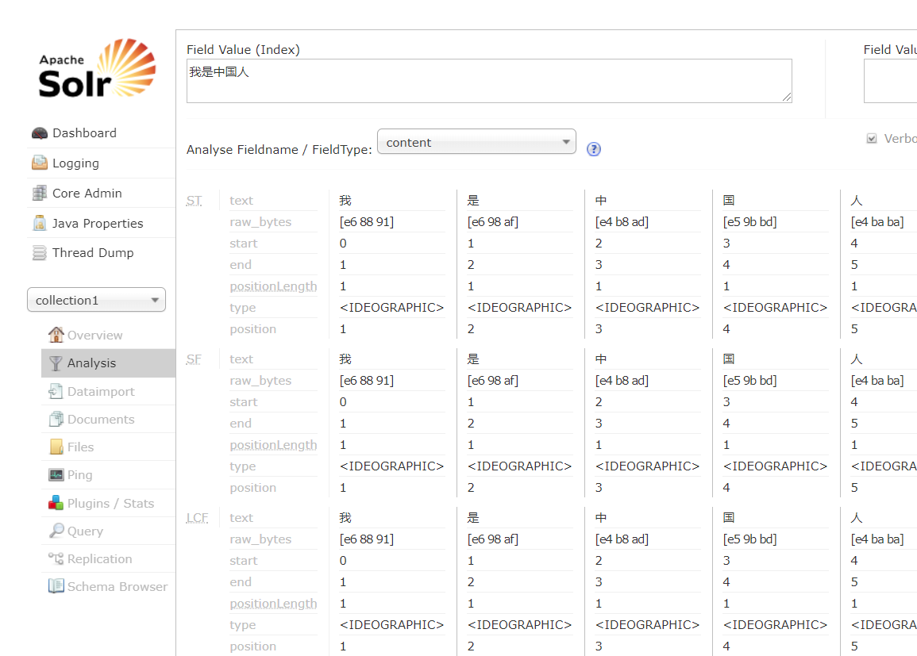Click the Ping monitor icon
917x656 pixels.
pyautogui.click(x=56, y=475)
